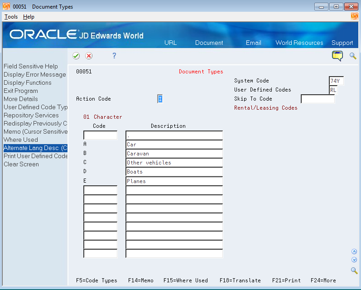Click the Car description field
This screenshot has height=290, width=361.
pyautogui.click(x=174, y=145)
